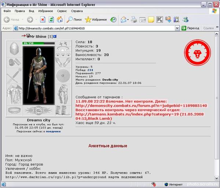220x188 pixels.
Task: Open the поединке fight link
Action: [53, 132]
